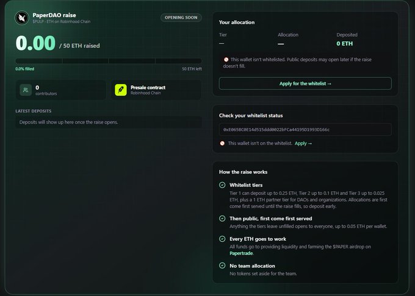Click the red not-whitelisted icon in Your allocation
This screenshot has height=296, width=415.
pyautogui.click(x=226, y=60)
